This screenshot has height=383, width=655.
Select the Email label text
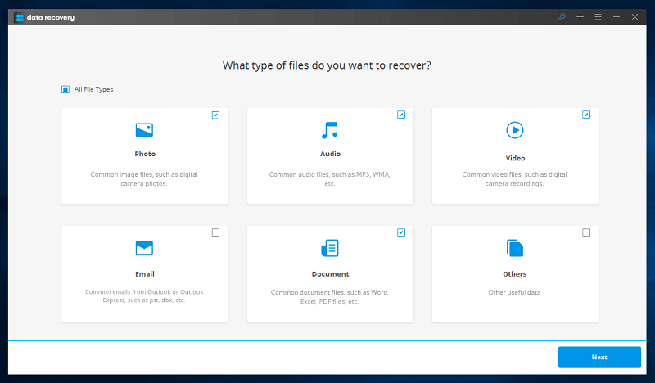click(145, 274)
